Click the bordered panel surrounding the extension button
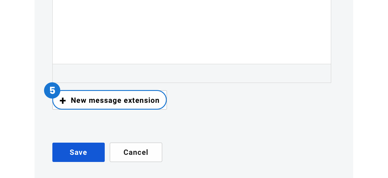The image size is (388, 178). pos(109,100)
